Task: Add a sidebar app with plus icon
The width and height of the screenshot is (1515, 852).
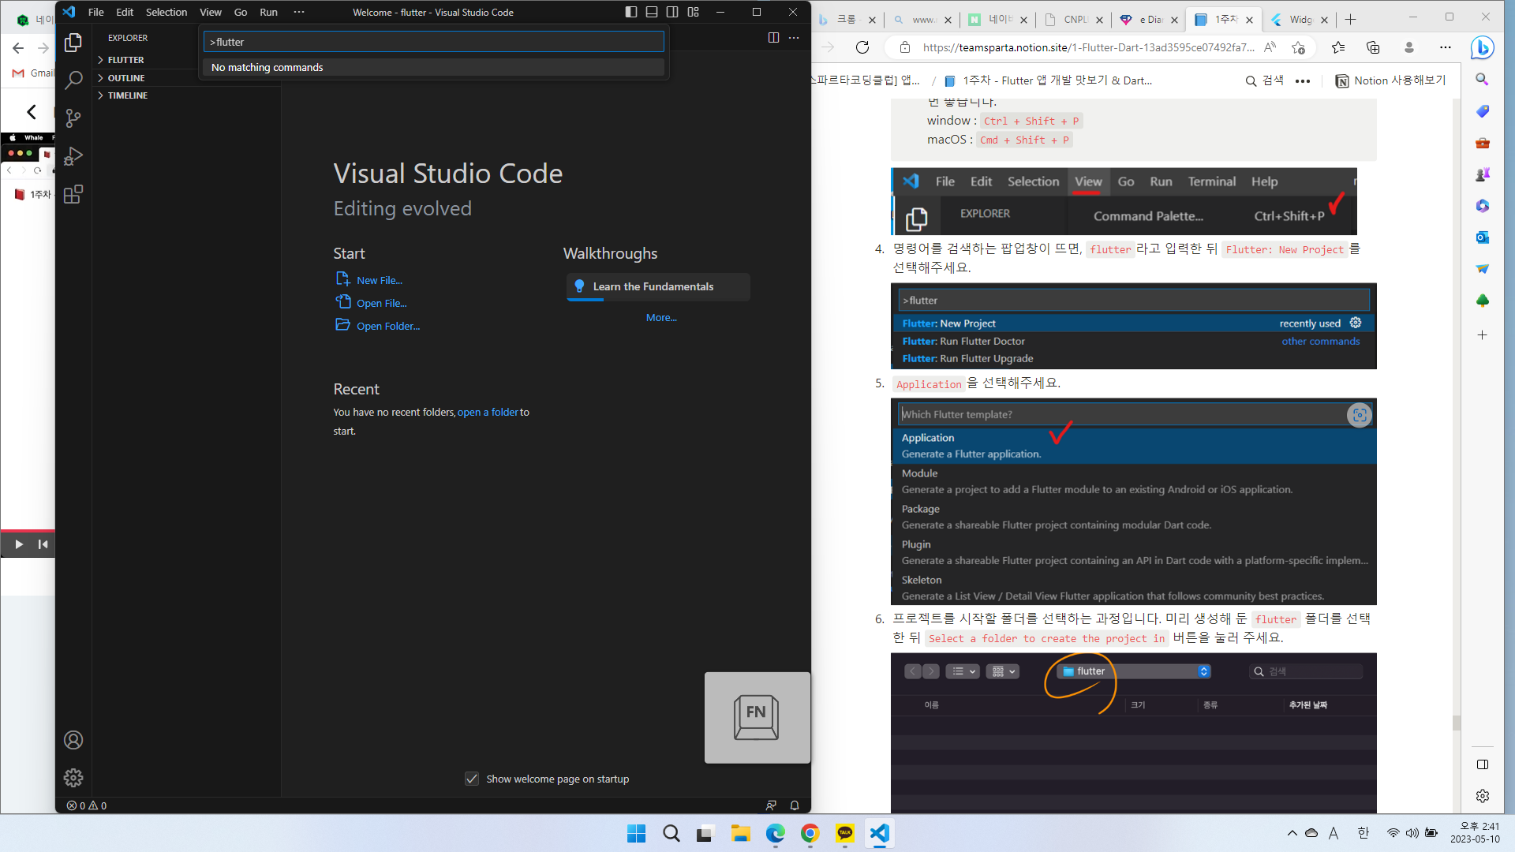Action: (x=1483, y=335)
